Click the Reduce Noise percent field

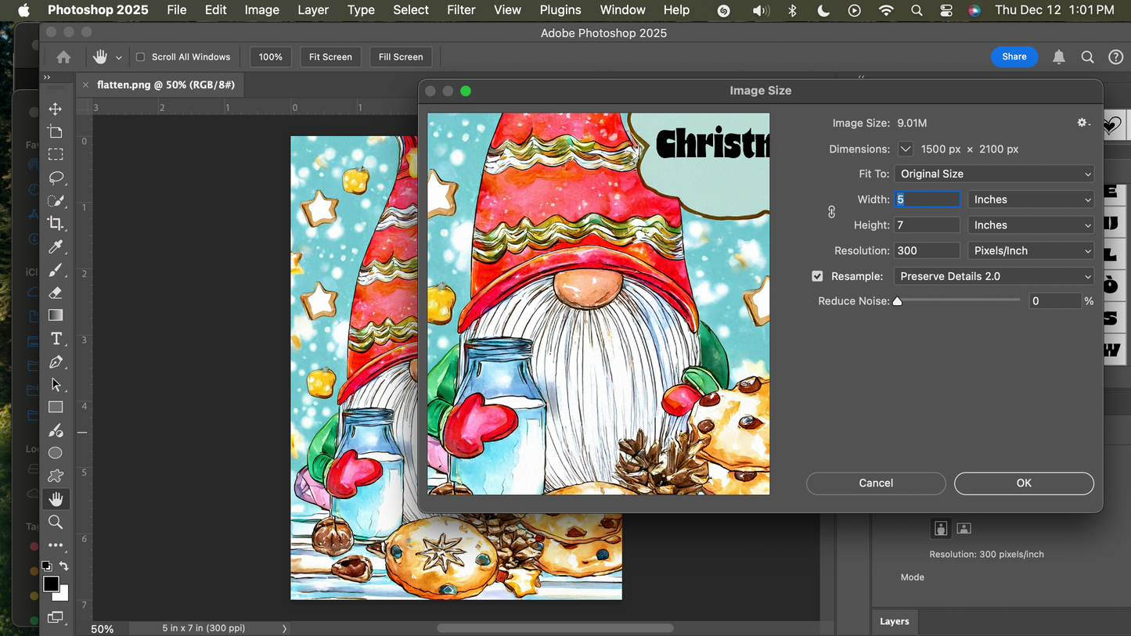[1055, 301]
